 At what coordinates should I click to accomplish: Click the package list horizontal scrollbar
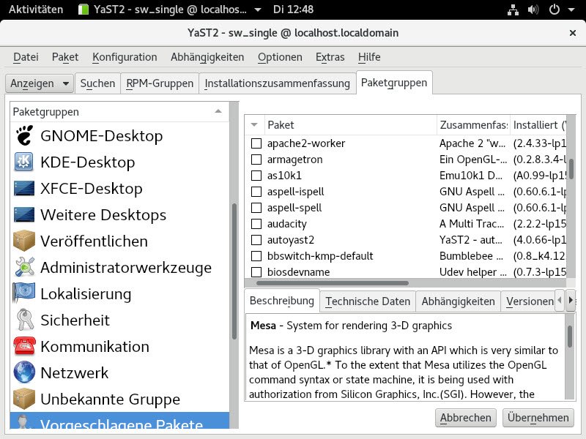333,283
